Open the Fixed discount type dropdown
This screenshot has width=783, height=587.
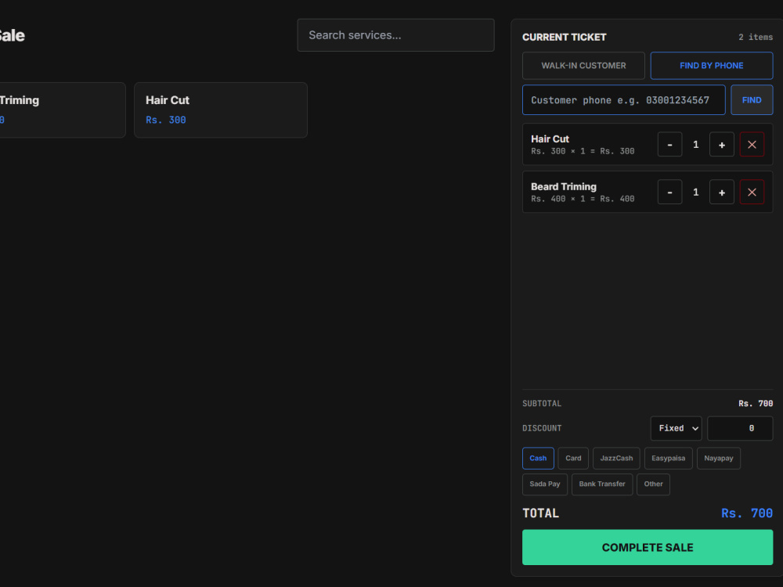[677, 428]
